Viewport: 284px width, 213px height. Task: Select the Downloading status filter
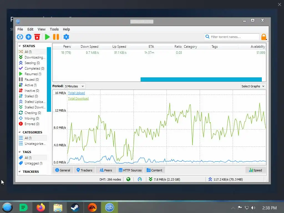point(32,57)
